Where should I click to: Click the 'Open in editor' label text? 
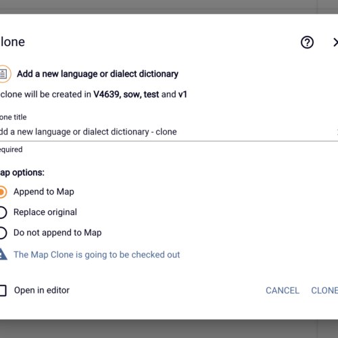(x=42, y=290)
